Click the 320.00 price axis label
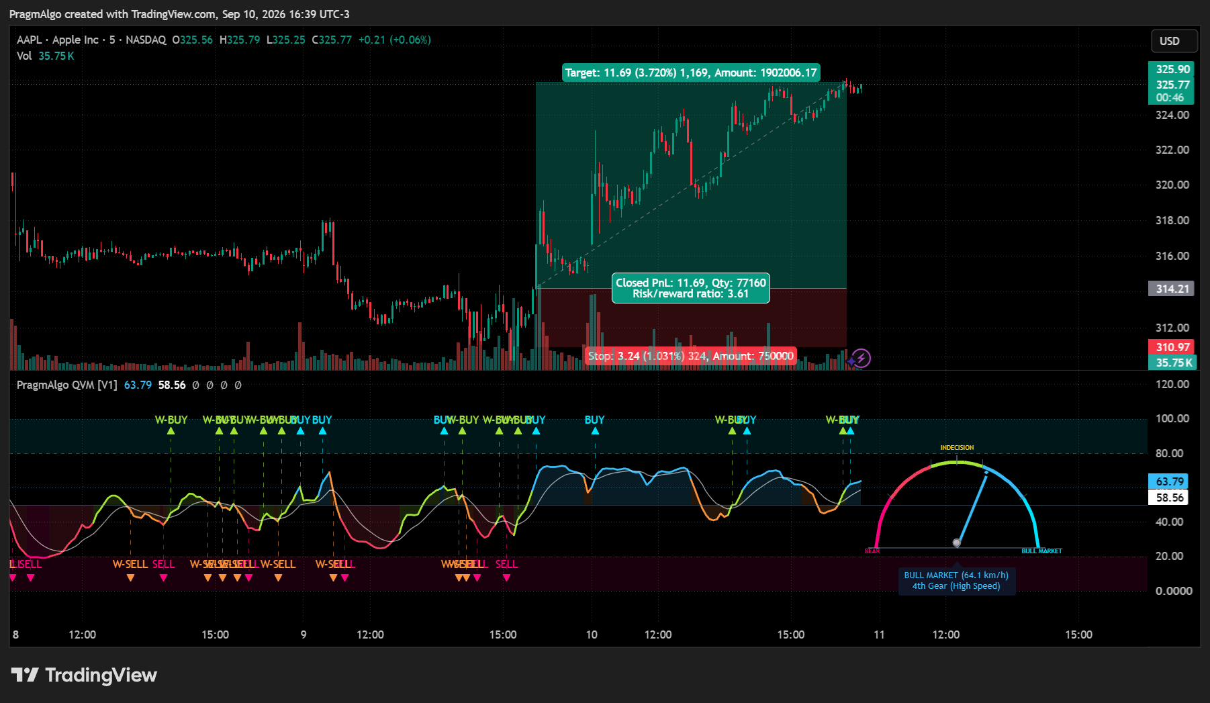Image resolution: width=1210 pixels, height=703 pixels. [x=1172, y=185]
